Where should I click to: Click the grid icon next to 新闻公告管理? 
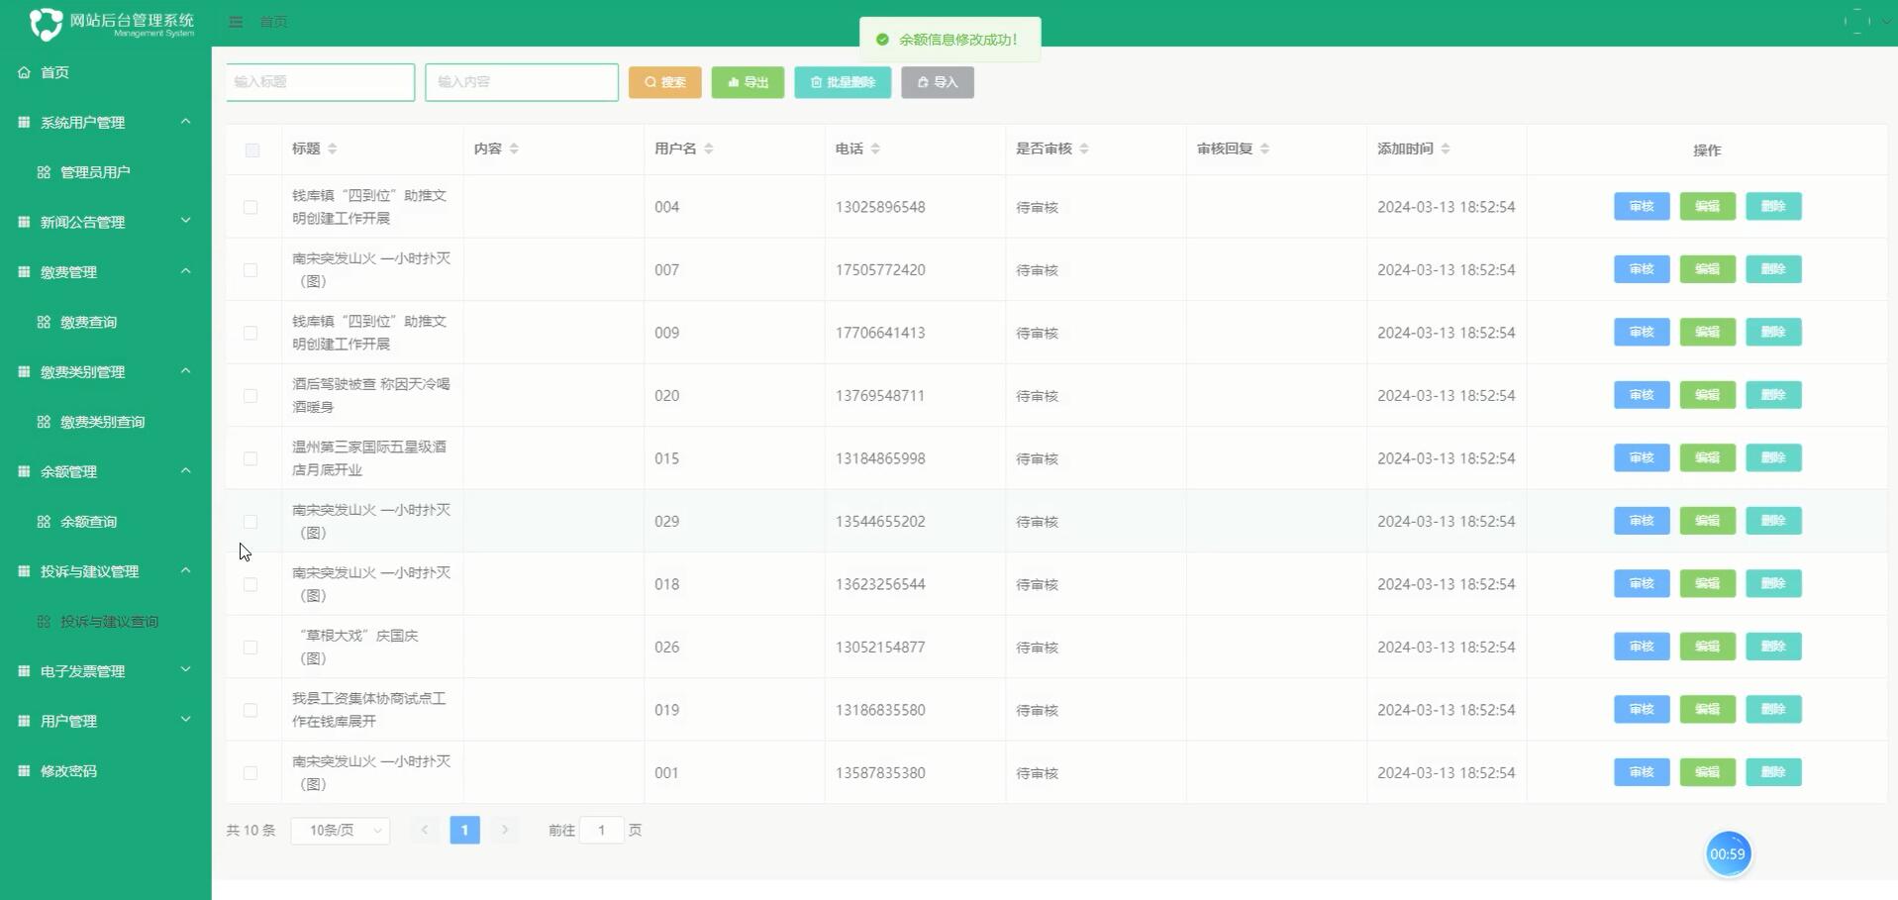[x=24, y=222]
